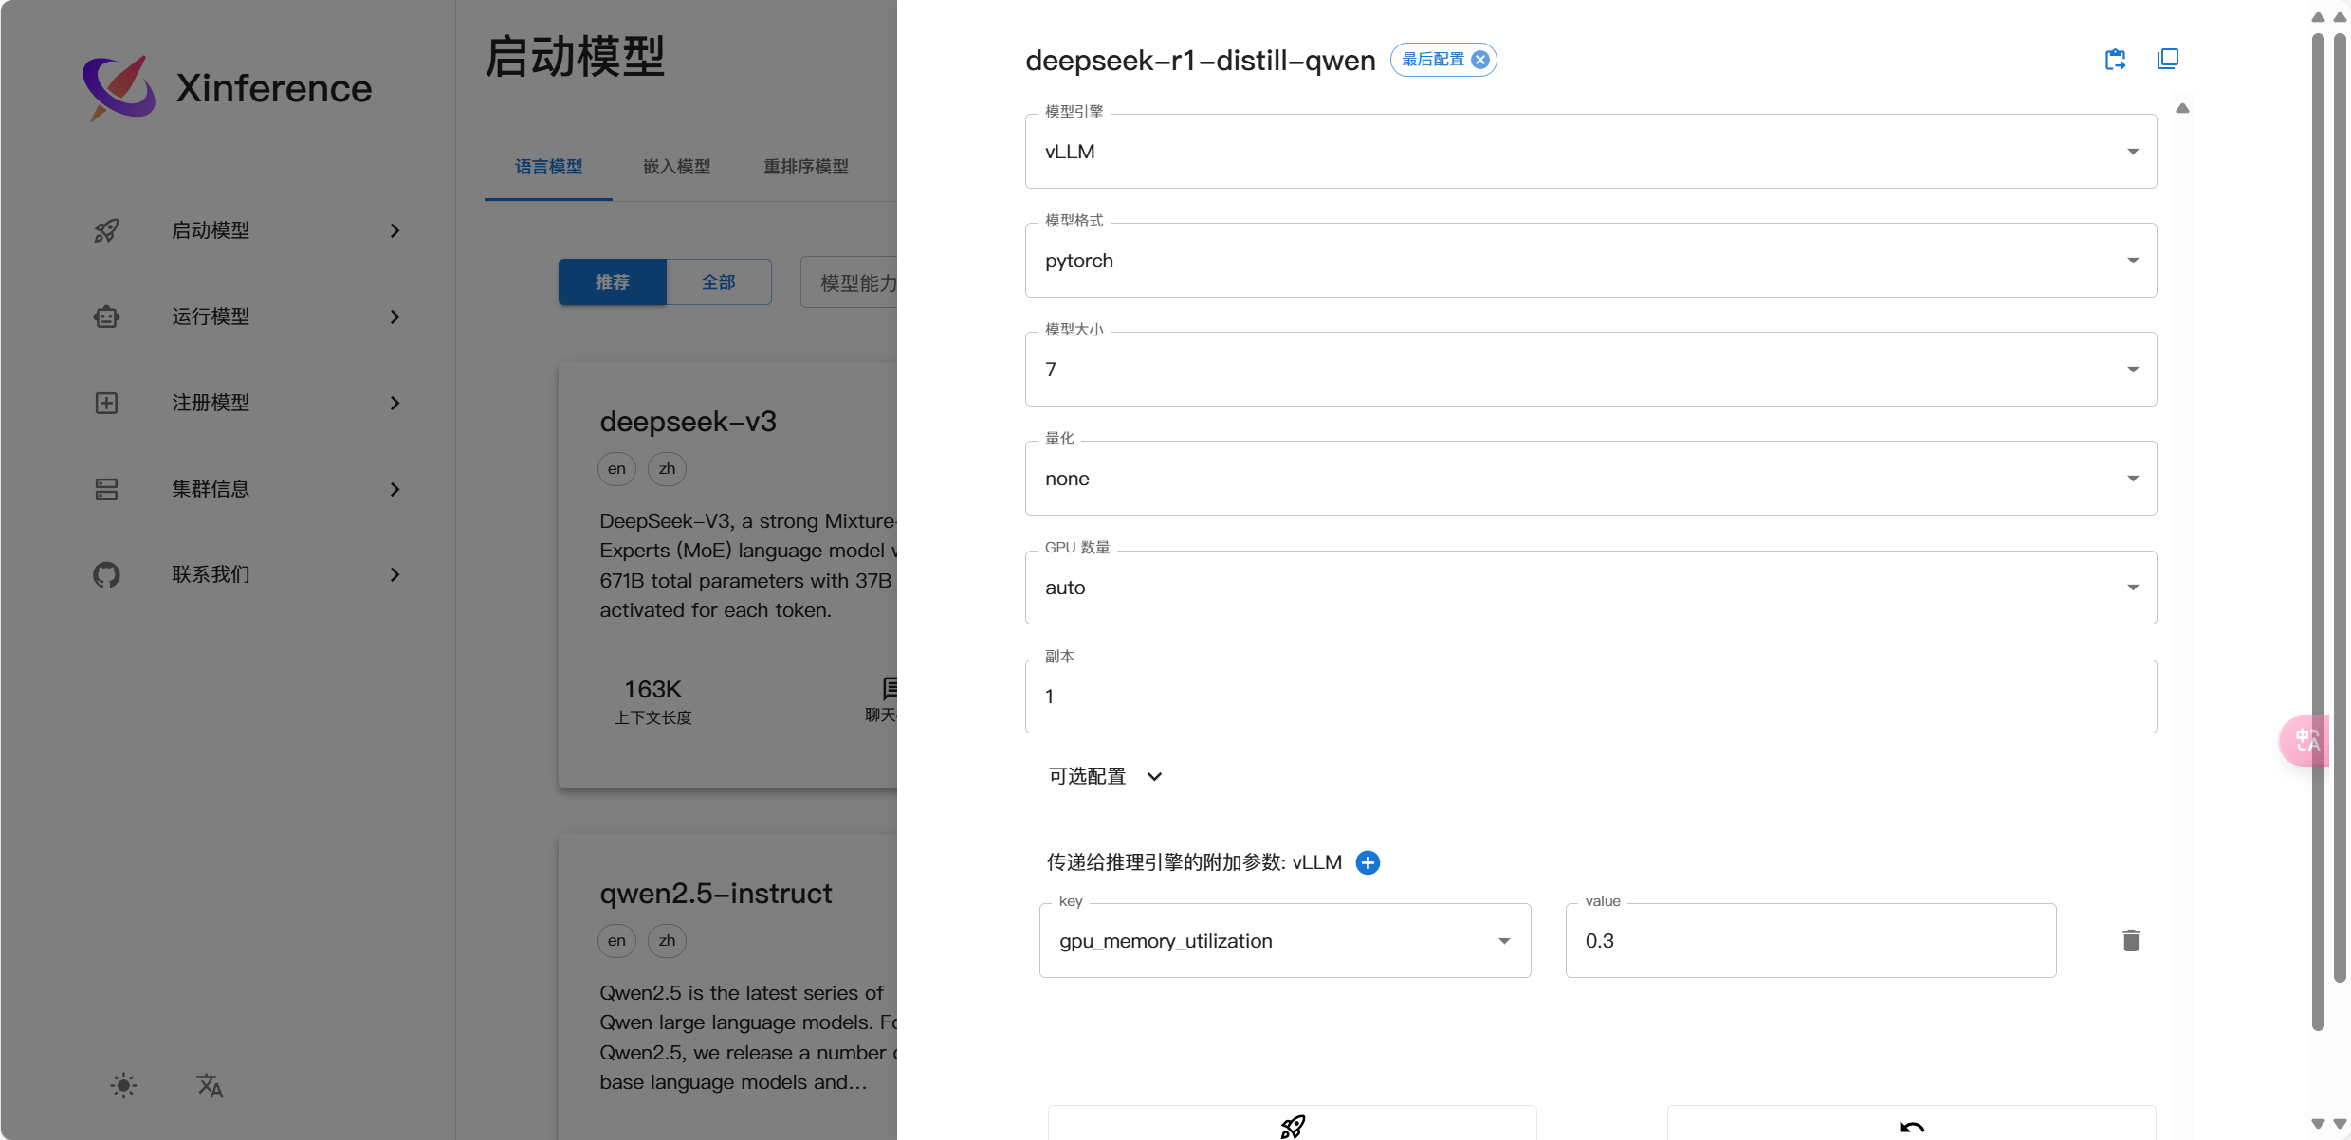Open the 模型引擎 vLLM dropdown
2351x1140 pixels.
1590,152
